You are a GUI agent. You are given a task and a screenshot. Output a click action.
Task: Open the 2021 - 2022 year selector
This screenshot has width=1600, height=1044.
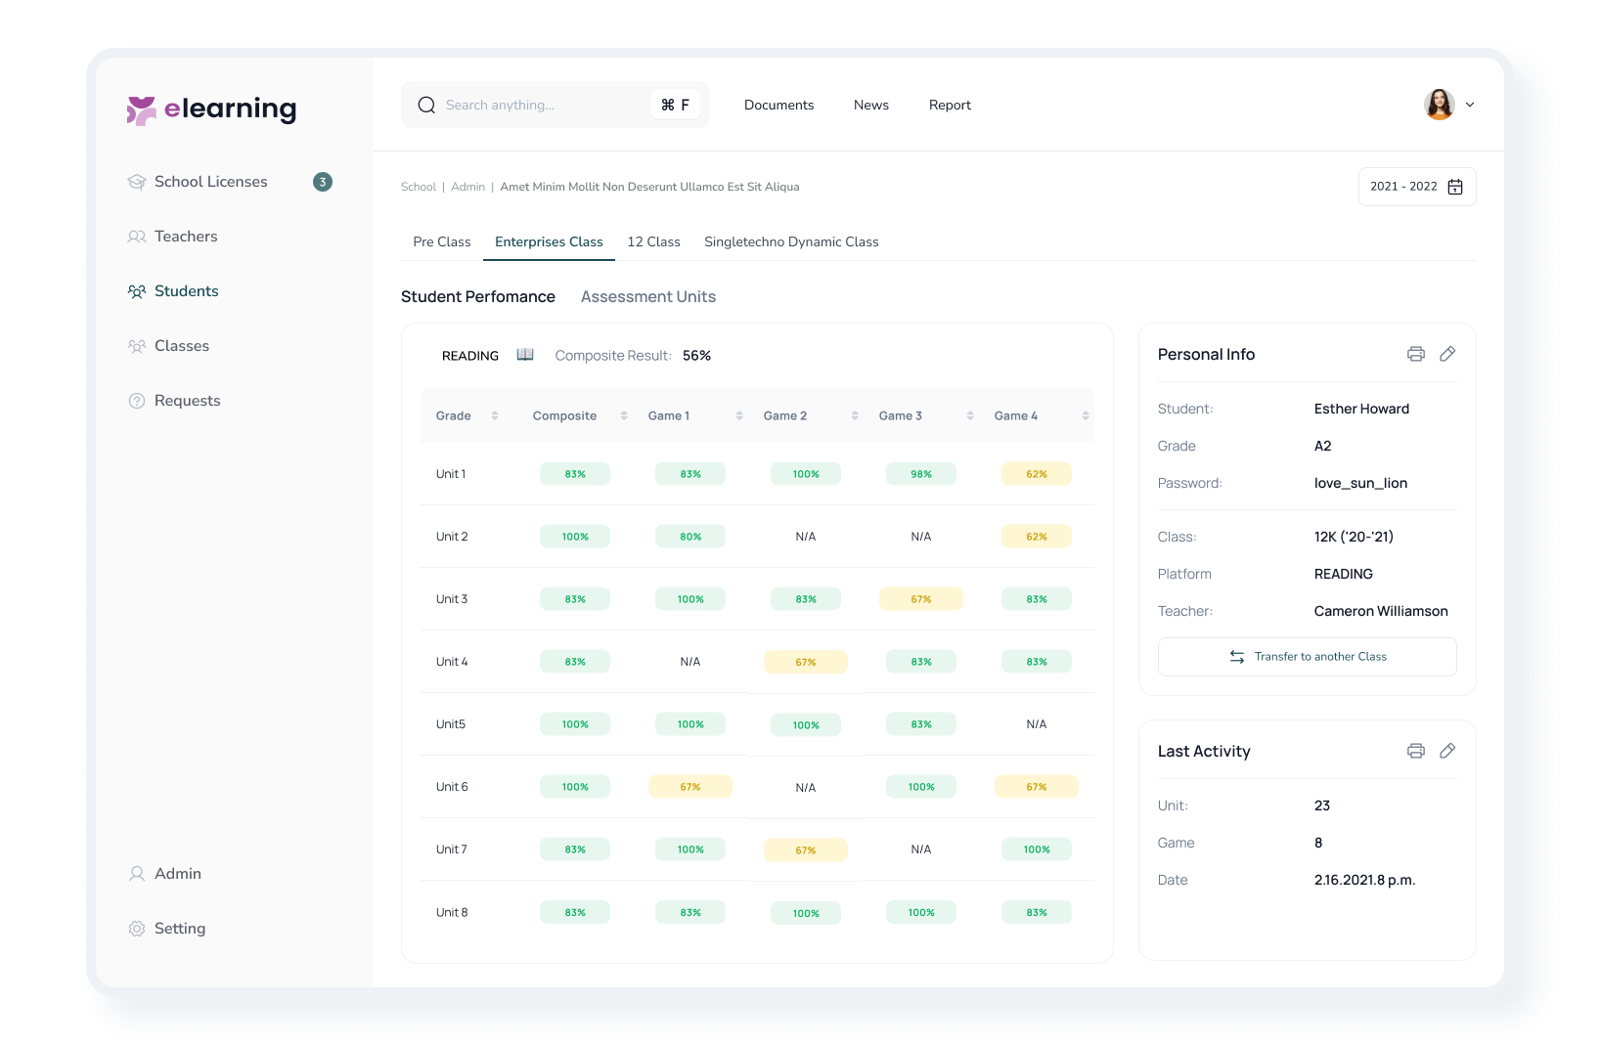[x=1404, y=187]
